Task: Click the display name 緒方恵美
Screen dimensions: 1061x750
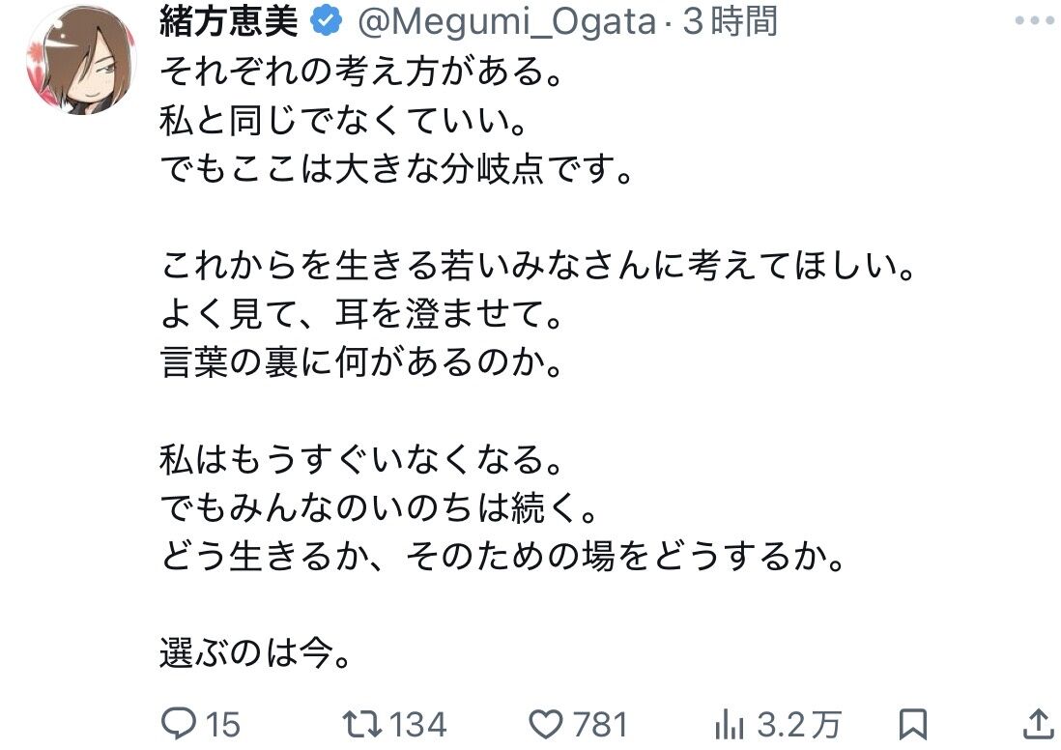Action: tap(229, 21)
